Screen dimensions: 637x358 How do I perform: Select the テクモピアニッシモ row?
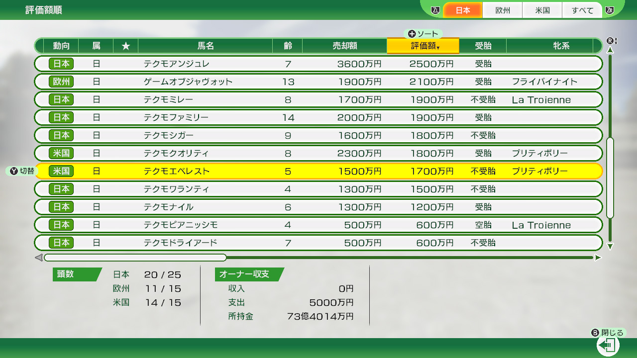tap(318, 225)
